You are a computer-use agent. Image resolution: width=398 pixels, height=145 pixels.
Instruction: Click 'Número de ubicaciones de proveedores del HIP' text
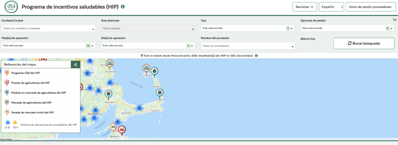point(49,125)
